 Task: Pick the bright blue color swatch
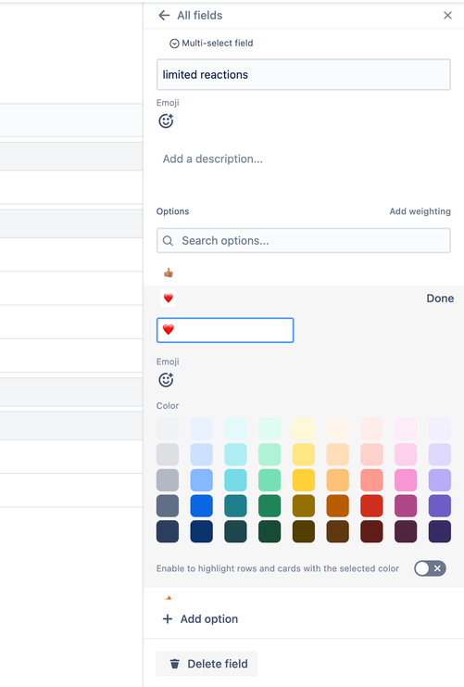[201, 506]
